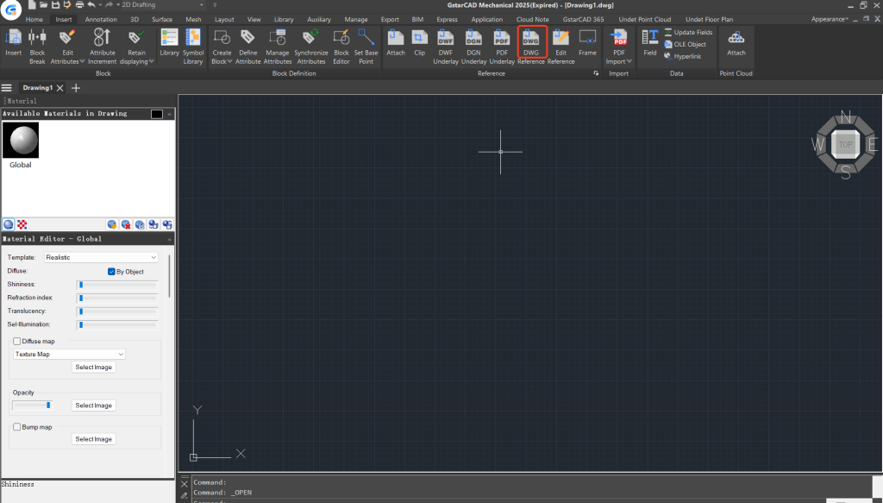Viewport: 883px width, 503px height.
Task: Open the Appearance dropdown
Action: tap(830, 19)
